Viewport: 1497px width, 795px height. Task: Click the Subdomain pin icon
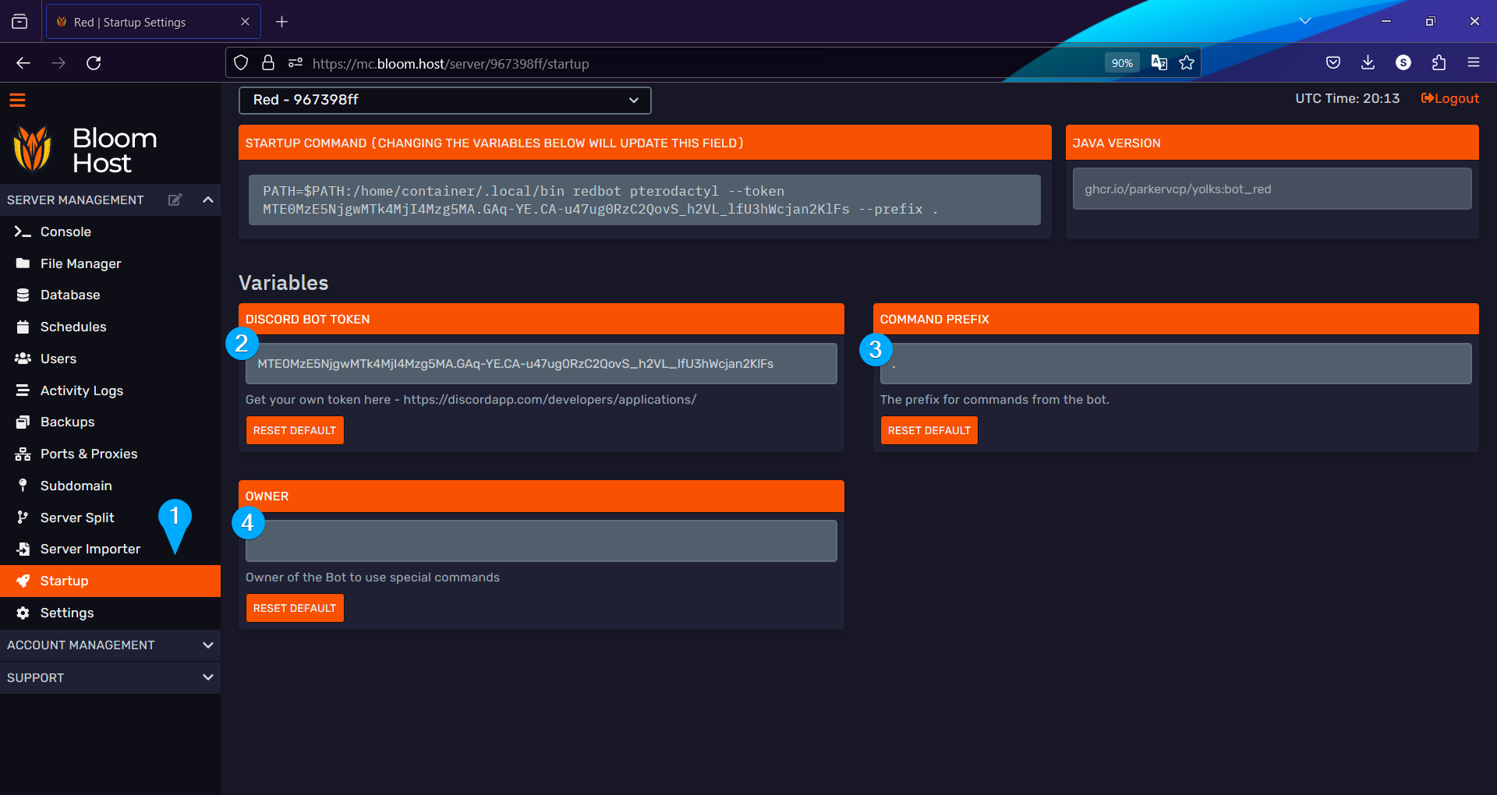[x=23, y=486]
